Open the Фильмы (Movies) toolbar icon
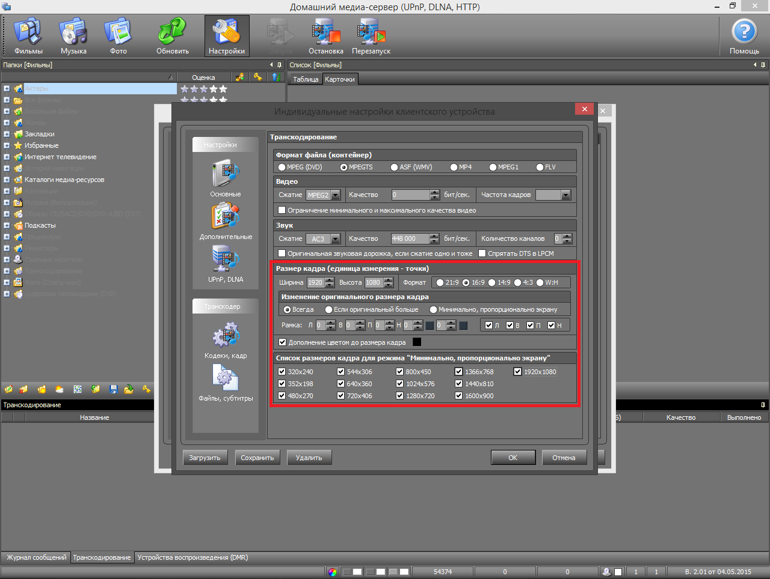The image size is (770, 579). (x=28, y=36)
